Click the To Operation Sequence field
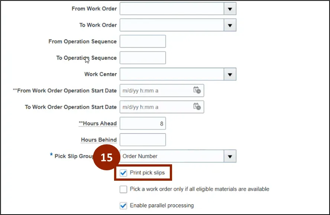Image resolution: width=330 pixels, height=215 pixels. point(143,58)
